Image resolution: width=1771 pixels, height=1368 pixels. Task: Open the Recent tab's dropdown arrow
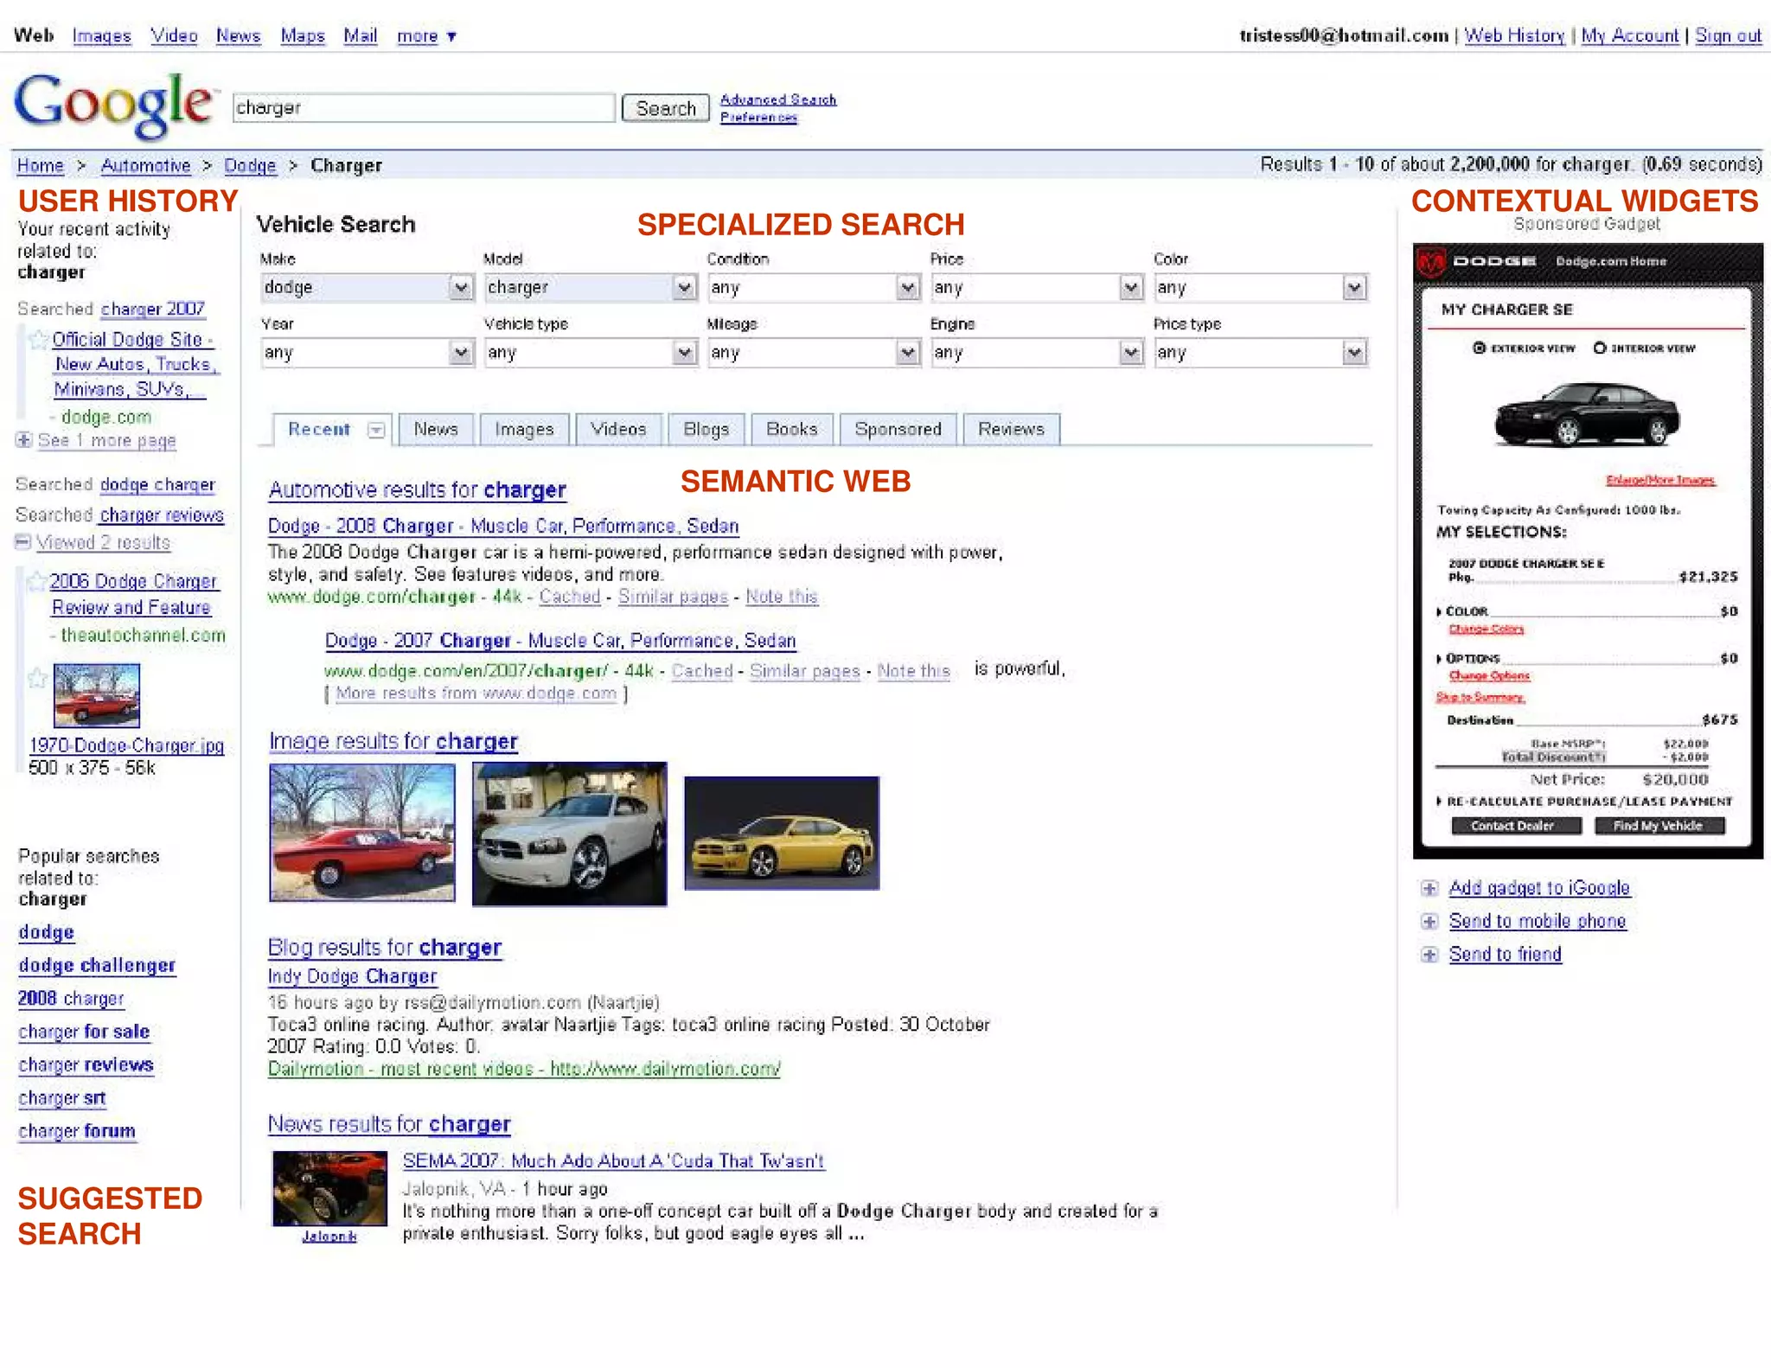click(x=376, y=430)
